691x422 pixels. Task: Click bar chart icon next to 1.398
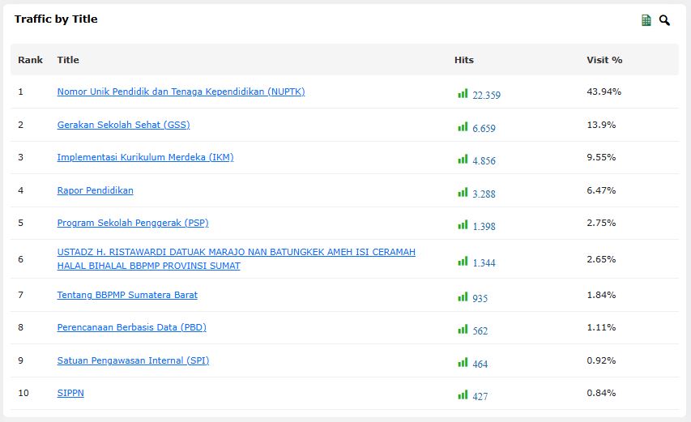click(x=463, y=225)
